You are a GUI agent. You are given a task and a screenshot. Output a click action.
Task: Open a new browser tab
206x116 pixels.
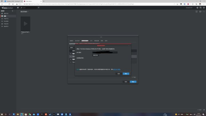click(43, 1)
